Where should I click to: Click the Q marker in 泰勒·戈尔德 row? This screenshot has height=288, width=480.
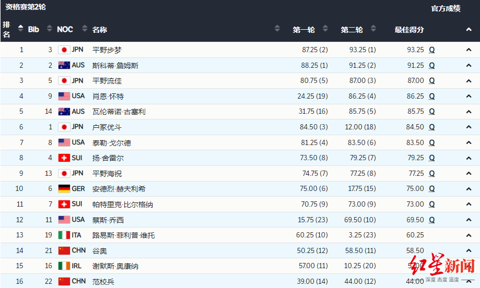(x=432, y=142)
